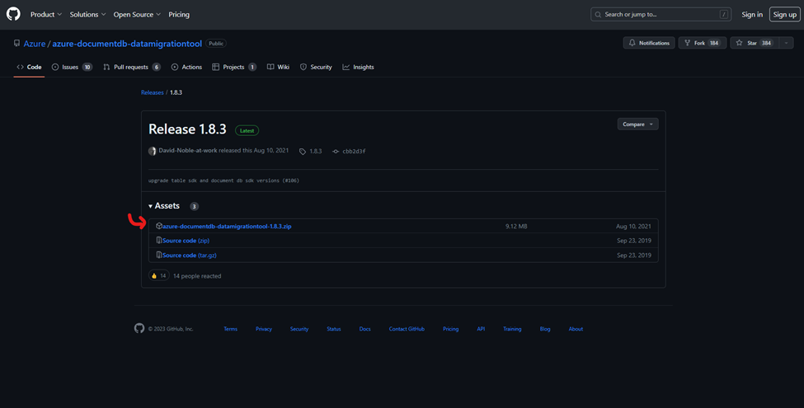
Task: Open the Pricing footer link
Action: pos(451,329)
